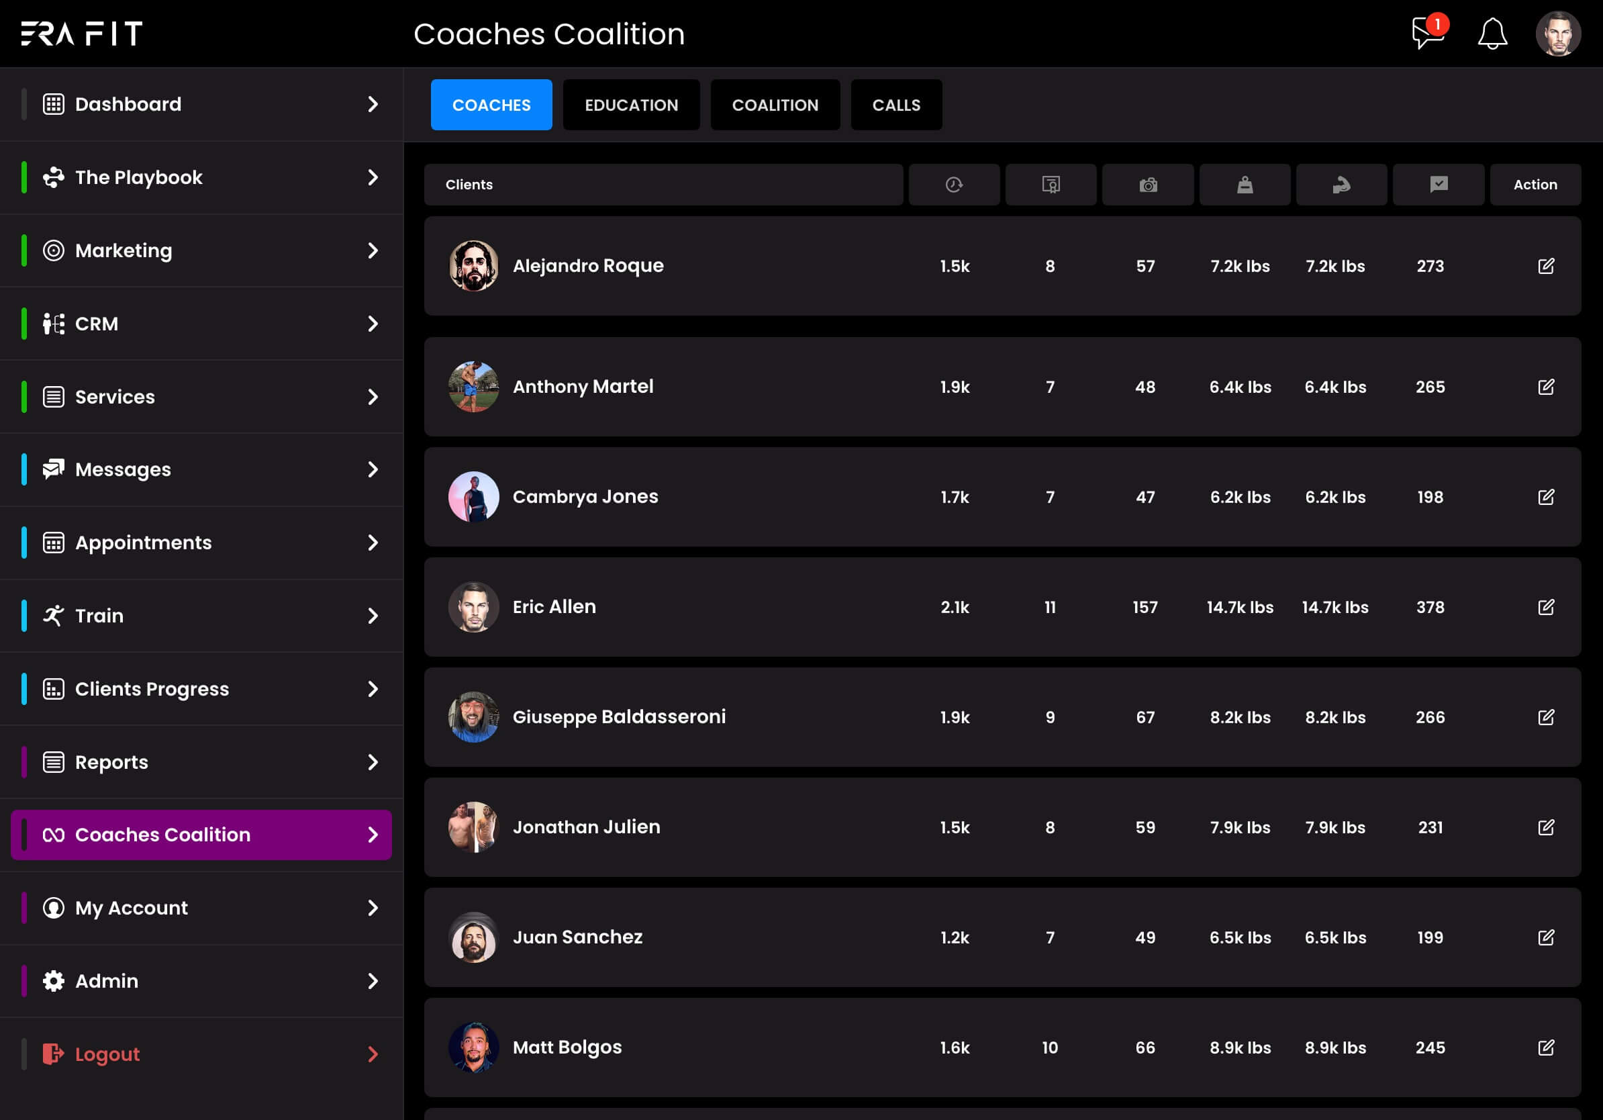The height and width of the screenshot is (1120, 1603).
Task: Click the Train running figure icon
Action: coord(53,616)
